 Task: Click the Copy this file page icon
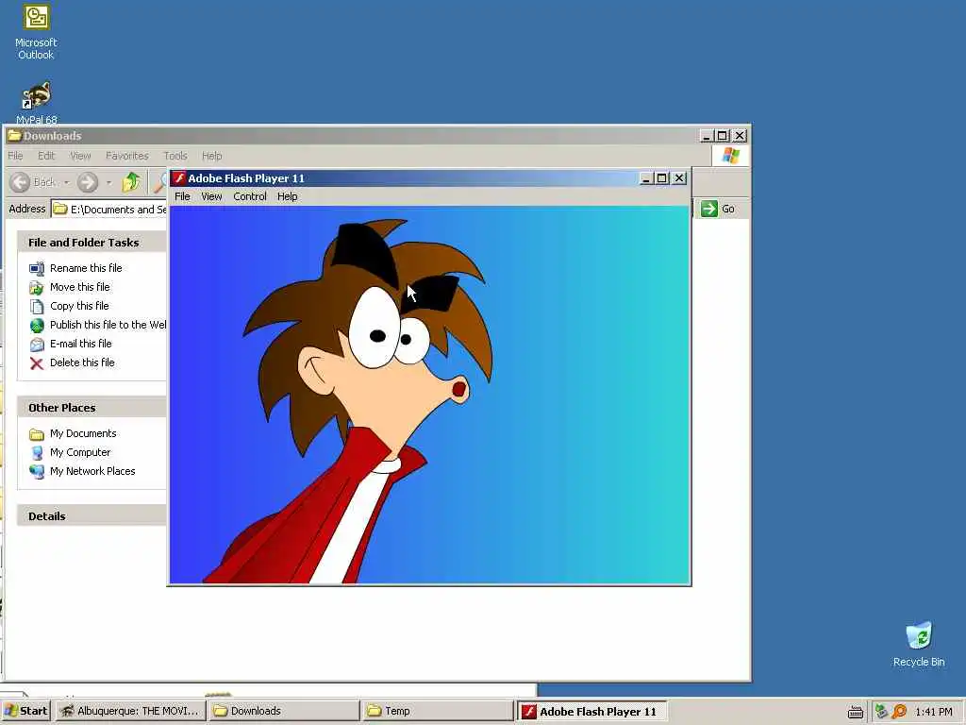click(x=37, y=307)
